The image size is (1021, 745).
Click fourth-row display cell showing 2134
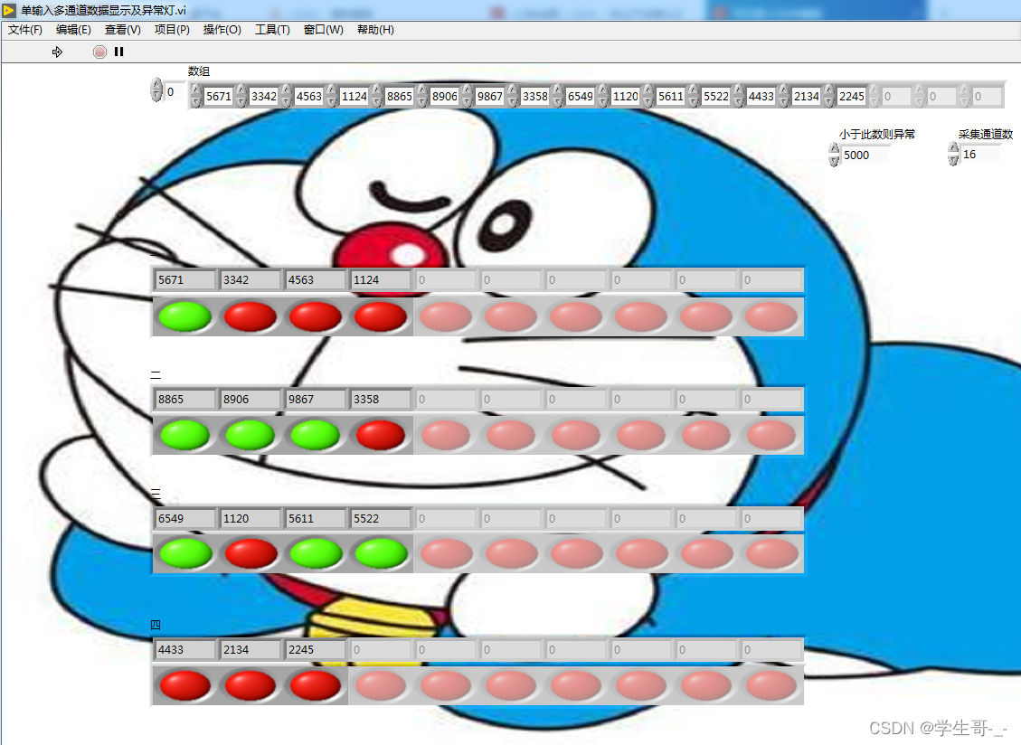tap(250, 650)
